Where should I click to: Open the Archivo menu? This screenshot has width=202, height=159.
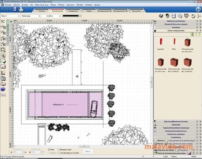pyautogui.click(x=8, y=5)
